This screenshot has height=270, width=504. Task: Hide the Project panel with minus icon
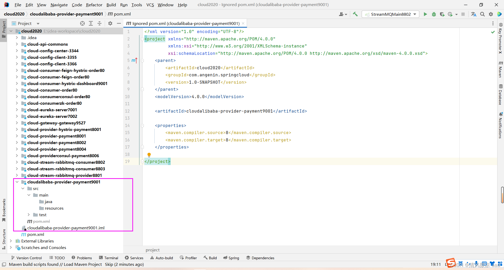pyautogui.click(x=119, y=23)
